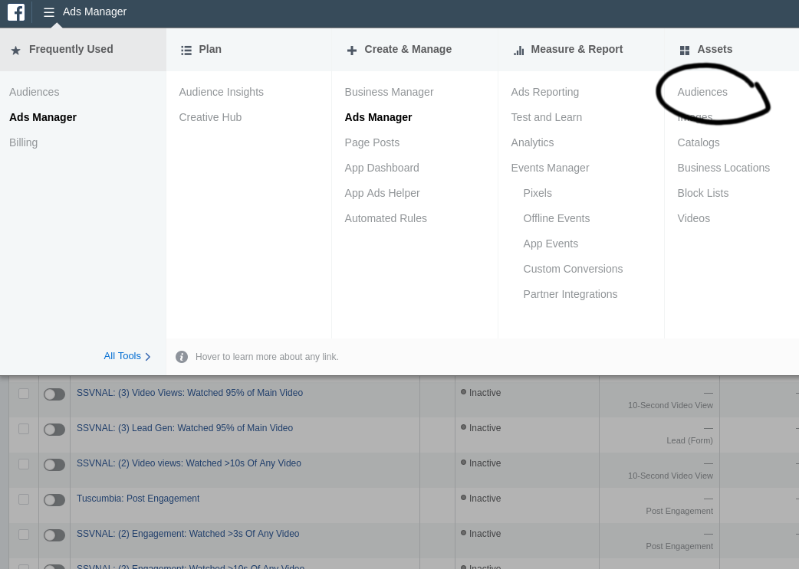Screen dimensions: 799x569
Task: Open Billing from Frequently Used
Action: tap(23, 142)
